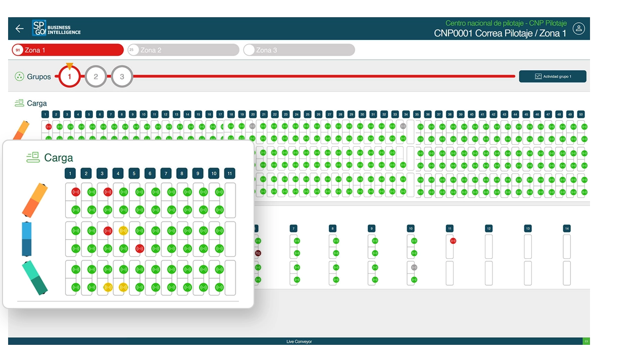
Task: Click the yellow sensor in popup column 4 blue row
Action: [123, 231]
